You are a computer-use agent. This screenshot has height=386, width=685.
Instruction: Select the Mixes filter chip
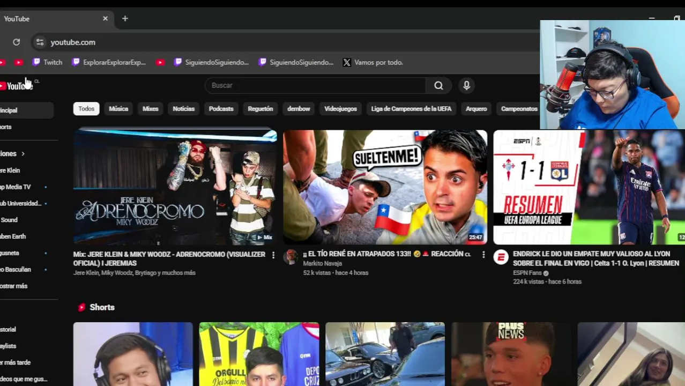[x=150, y=108]
